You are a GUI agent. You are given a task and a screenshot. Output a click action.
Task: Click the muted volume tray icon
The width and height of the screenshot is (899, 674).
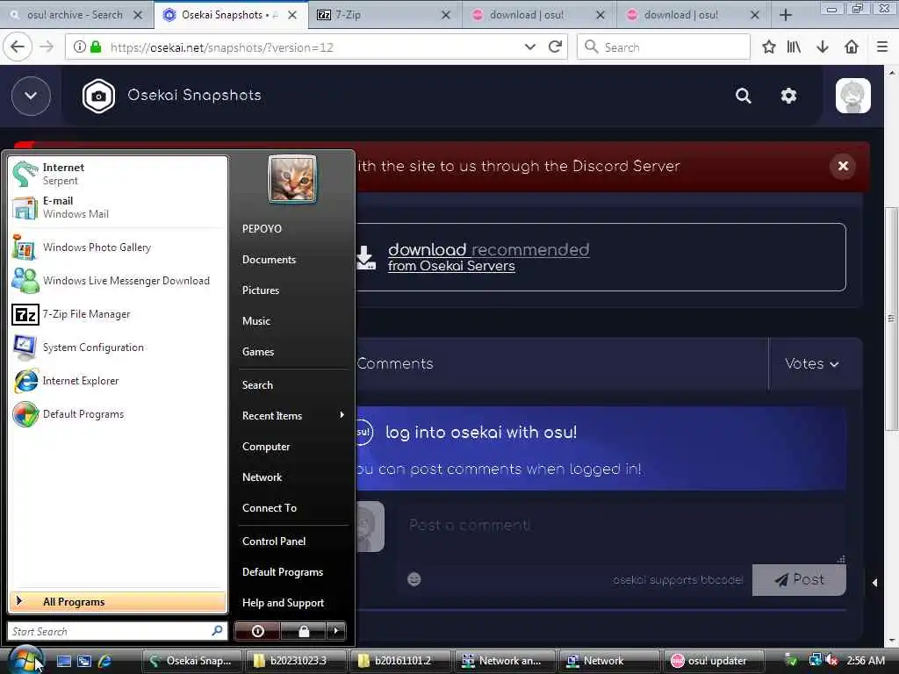pyautogui.click(x=831, y=661)
